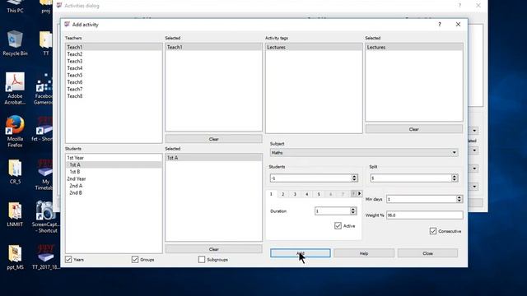This screenshot has height=296, width=527.
Task: Increase the Min days spinbox value
Action: pos(459,197)
